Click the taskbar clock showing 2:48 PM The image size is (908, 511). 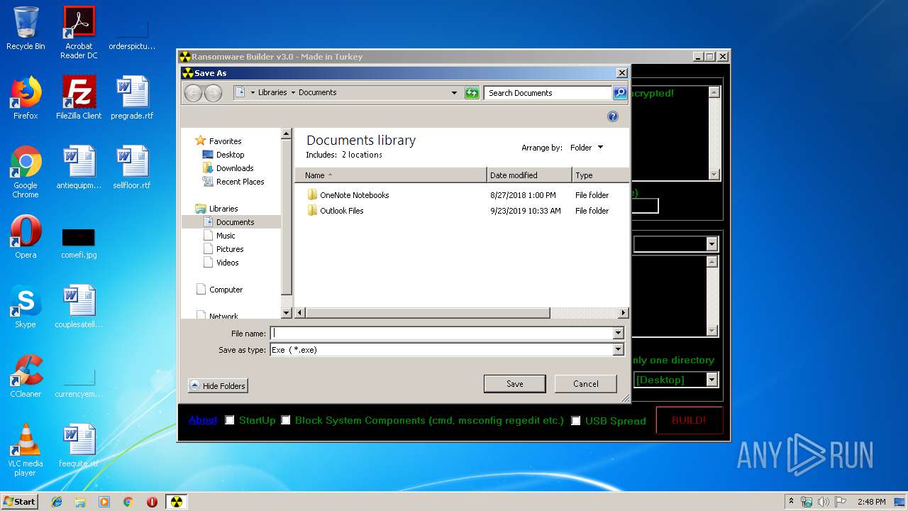coord(871,502)
